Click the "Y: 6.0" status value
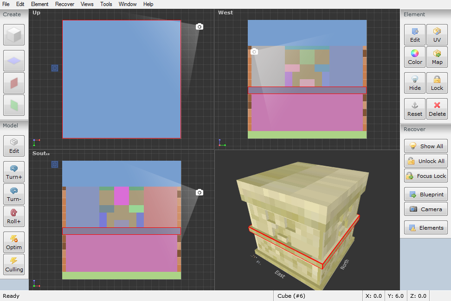This screenshot has width=451, height=301. (395, 296)
